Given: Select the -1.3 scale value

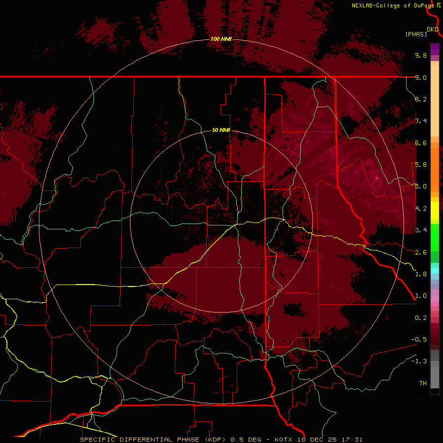Looking at the screenshot, I should pyautogui.click(x=419, y=361).
